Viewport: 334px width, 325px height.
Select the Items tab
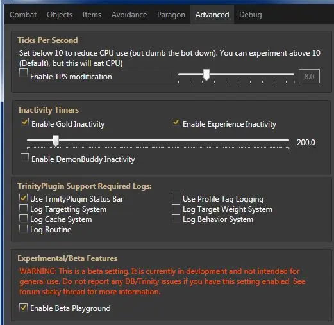point(92,15)
